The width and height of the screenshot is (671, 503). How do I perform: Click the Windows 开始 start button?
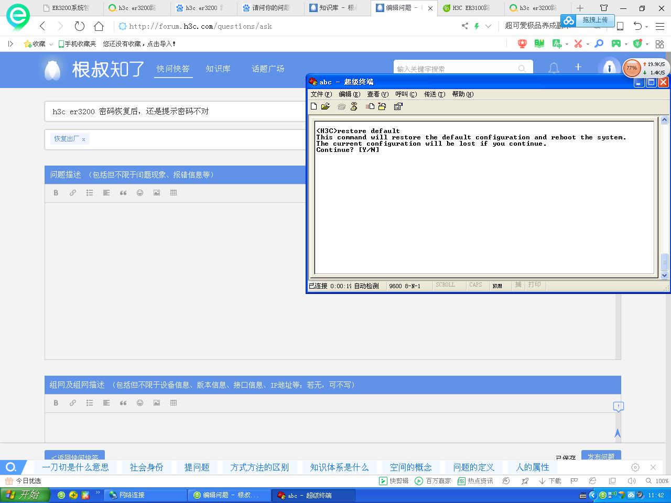[x=25, y=495]
